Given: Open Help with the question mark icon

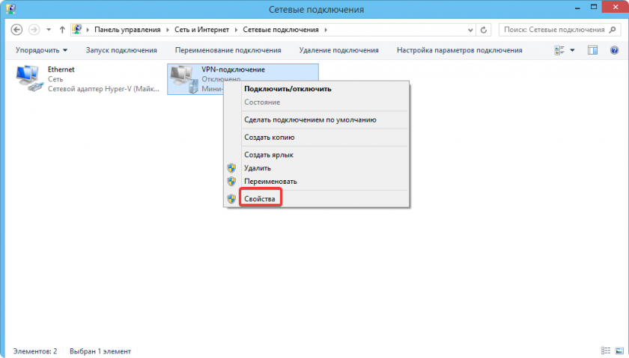Looking at the screenshot, I should (x=614, y=50).
